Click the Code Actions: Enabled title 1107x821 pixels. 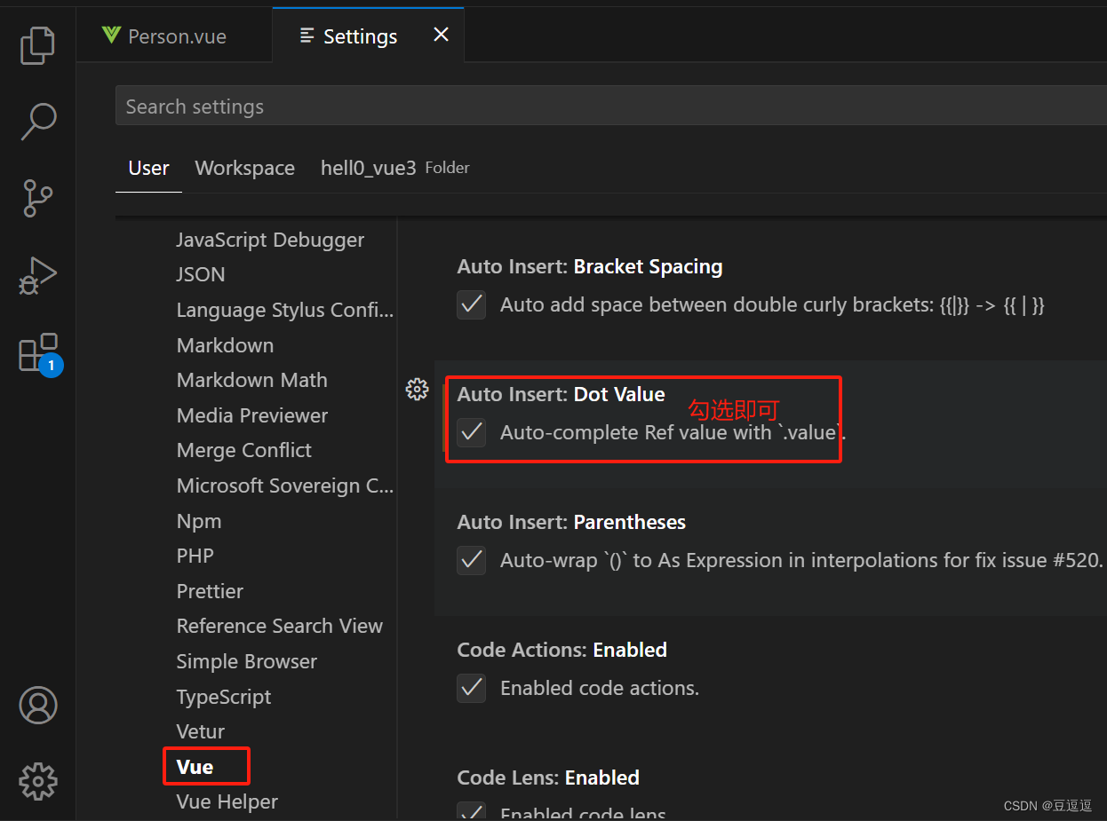[561, 650]
